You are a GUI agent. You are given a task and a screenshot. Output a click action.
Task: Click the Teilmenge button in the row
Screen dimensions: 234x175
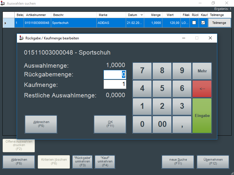click(x=219, y=23)
